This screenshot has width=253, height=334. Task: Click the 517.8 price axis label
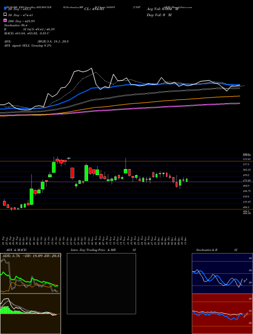point(246,164)
